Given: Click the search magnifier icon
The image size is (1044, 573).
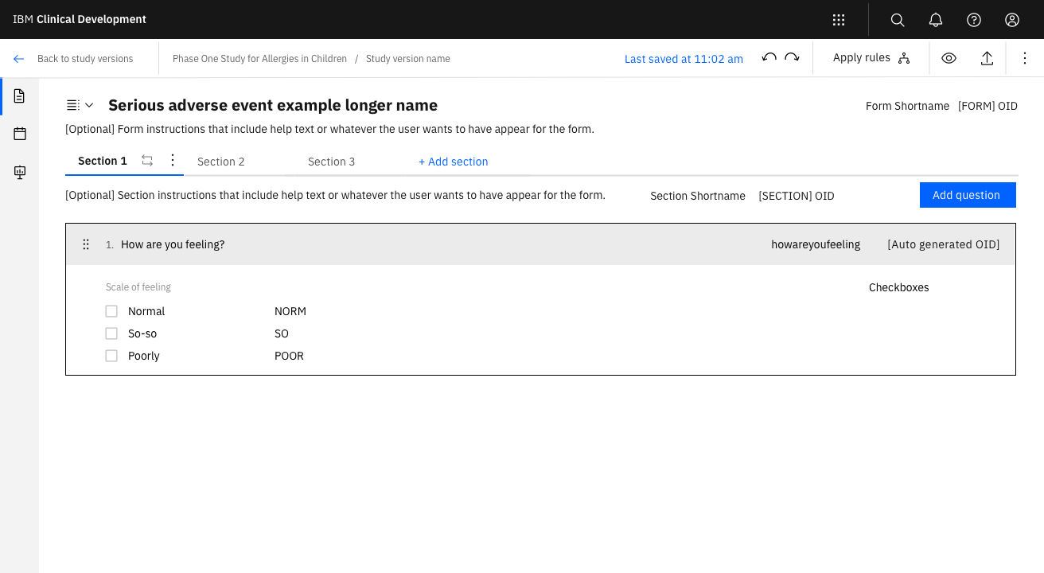Looking at the screenshot, I should (x=898, y=20).
